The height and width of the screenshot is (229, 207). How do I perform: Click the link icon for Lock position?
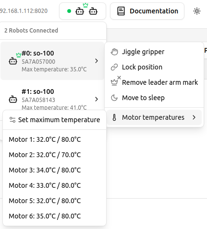coord(114,67)
